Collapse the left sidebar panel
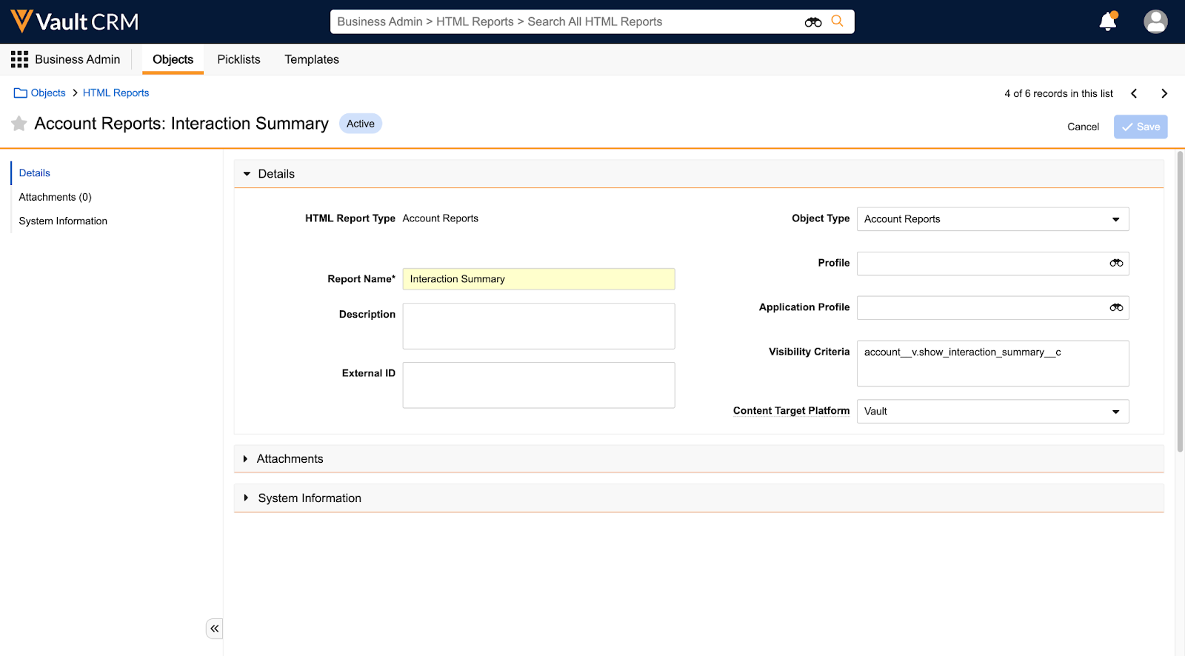 (214, 629)
